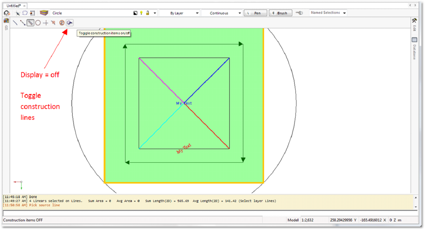Expand the Circle layer dropdown arrow
Viewport: 425px width, 230px height.
coord(155,13)
